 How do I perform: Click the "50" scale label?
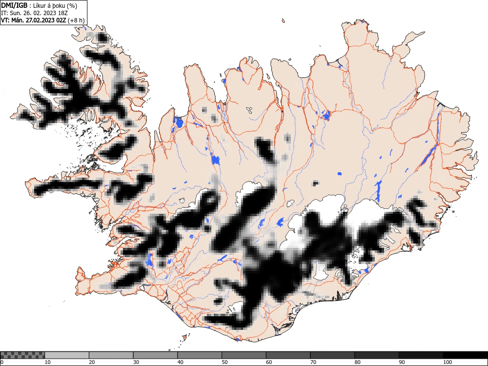(224, 362)
